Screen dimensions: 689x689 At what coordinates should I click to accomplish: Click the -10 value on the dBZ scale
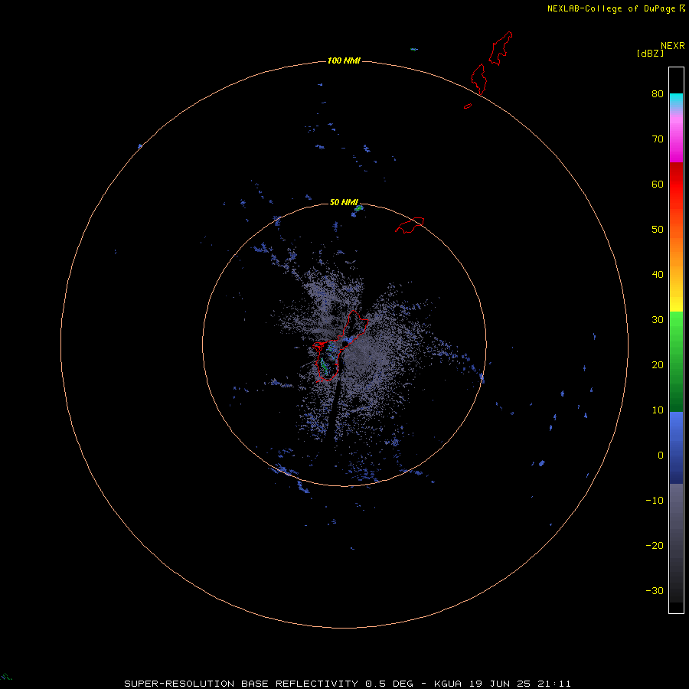click(x=655, y=501)
